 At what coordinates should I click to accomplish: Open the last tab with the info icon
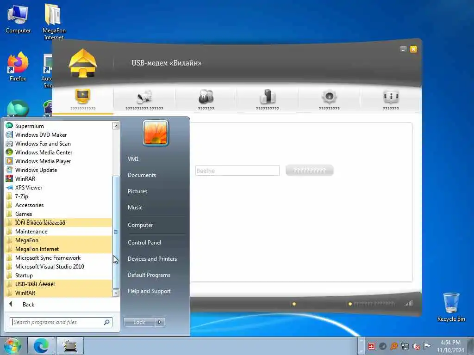(391, 100)
